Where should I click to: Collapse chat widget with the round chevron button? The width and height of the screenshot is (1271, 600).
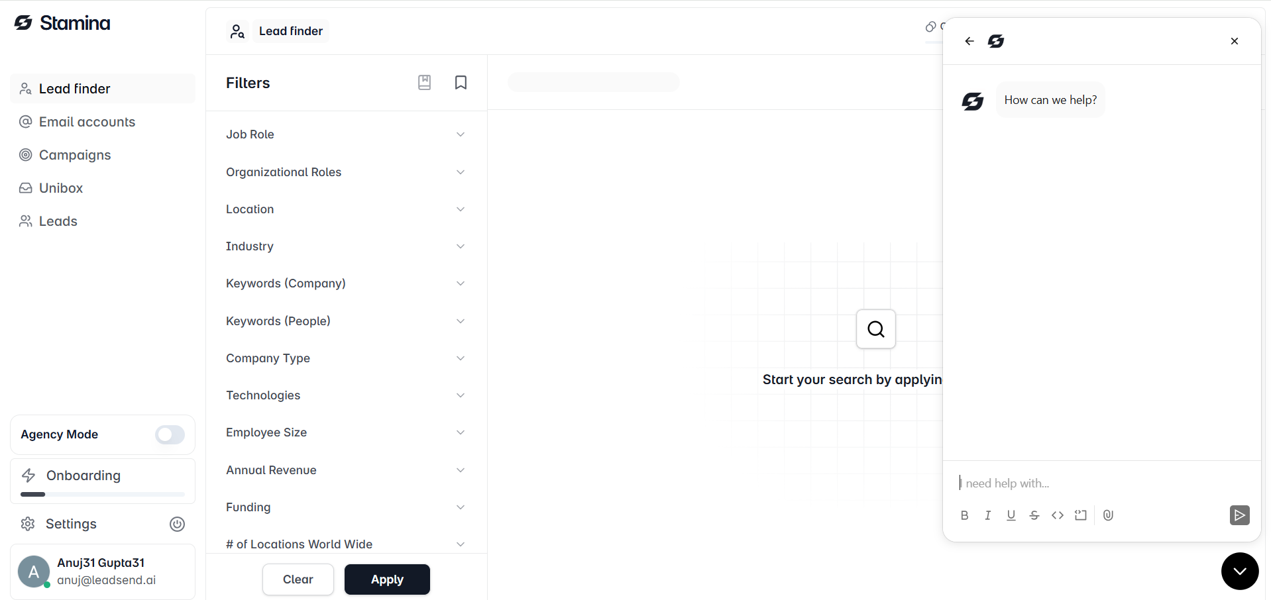pyautogui.click(x=1240, y=571)
